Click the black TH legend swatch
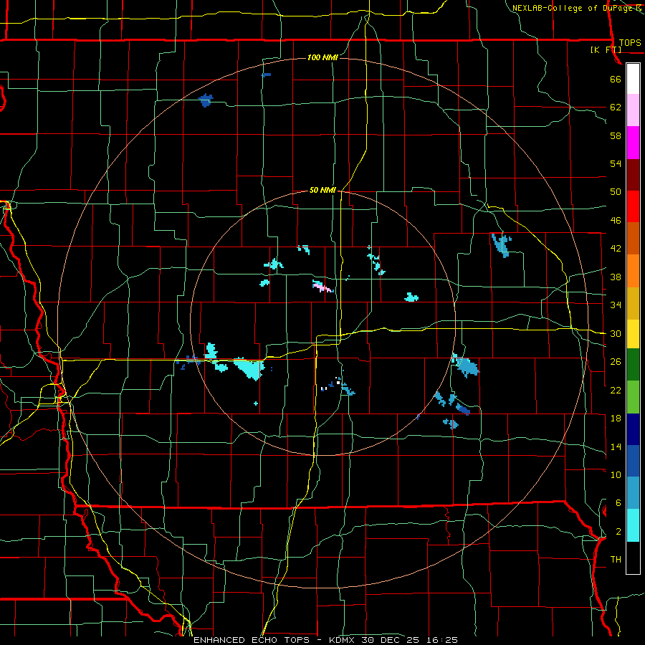 (x=633, y=558)
